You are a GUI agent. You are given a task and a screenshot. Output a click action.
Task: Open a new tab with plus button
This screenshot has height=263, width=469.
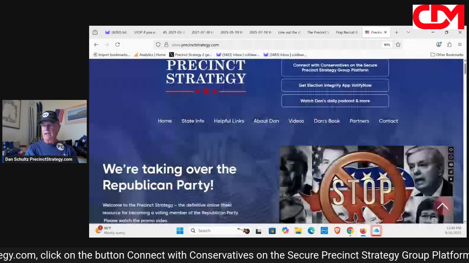pos(396,32)
